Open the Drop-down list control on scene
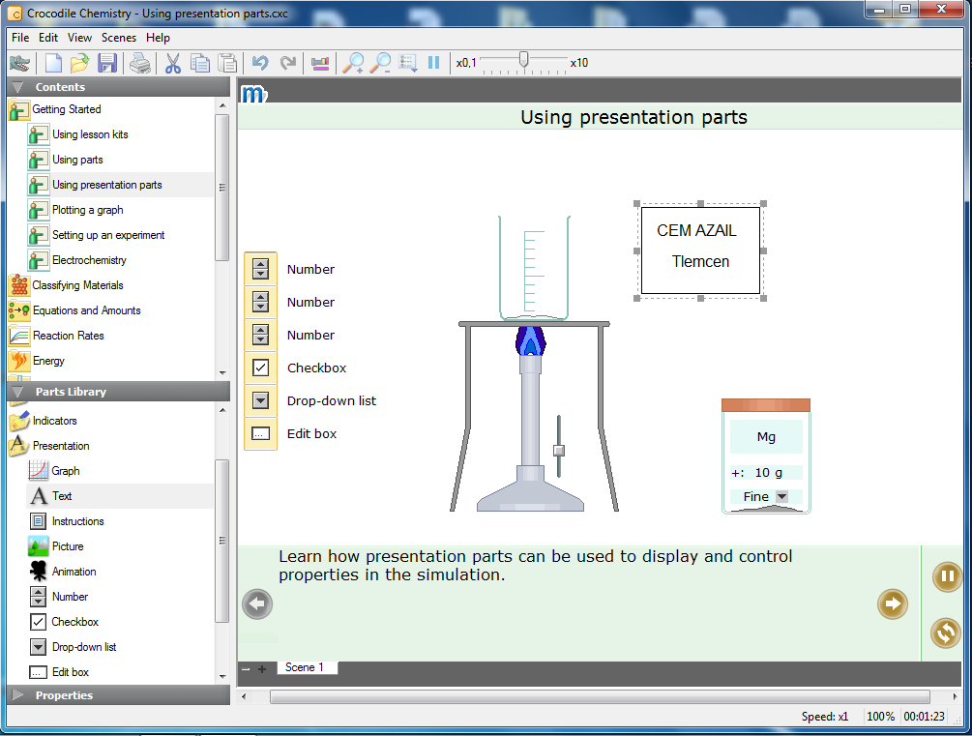 click(260, 400)
